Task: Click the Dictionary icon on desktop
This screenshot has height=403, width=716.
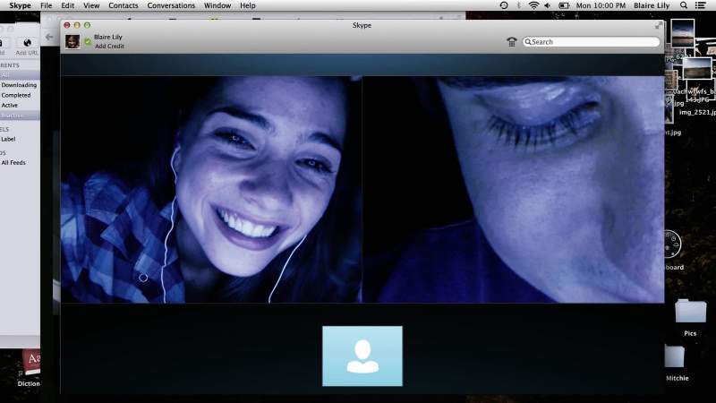Action: [31, 363]
